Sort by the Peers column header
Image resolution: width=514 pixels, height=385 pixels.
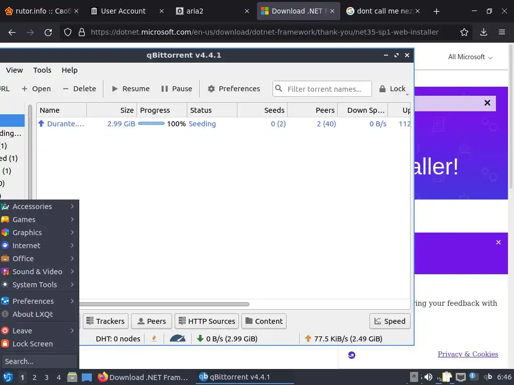312,110
